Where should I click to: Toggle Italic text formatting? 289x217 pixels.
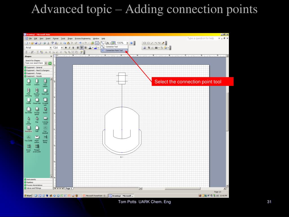click(x=69, y=48)
